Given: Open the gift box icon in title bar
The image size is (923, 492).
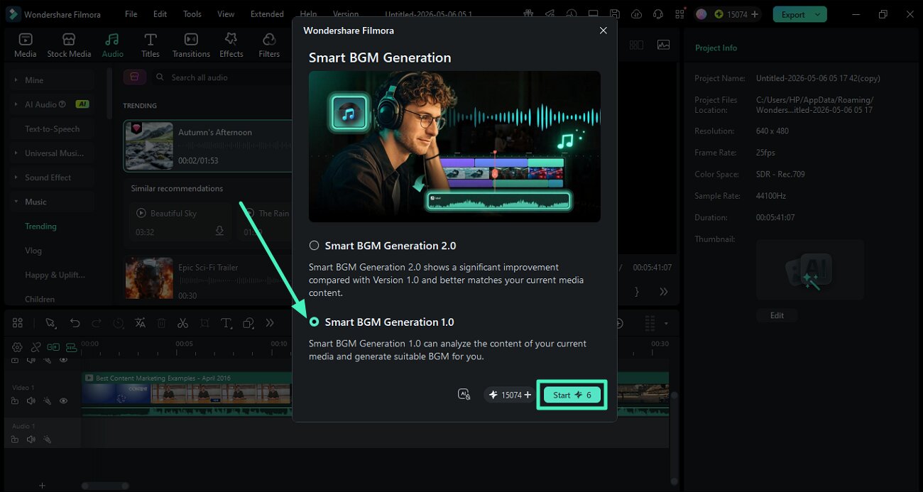Looking at the screenshot, I should pyautogui.click(x=528, y=14).
